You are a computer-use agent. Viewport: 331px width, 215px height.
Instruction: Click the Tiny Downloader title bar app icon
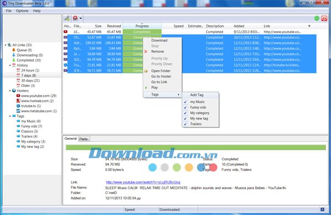[x=4, y=3]
